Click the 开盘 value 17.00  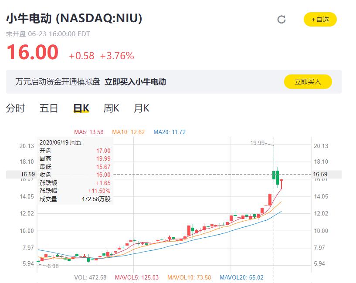click(103, 151)
